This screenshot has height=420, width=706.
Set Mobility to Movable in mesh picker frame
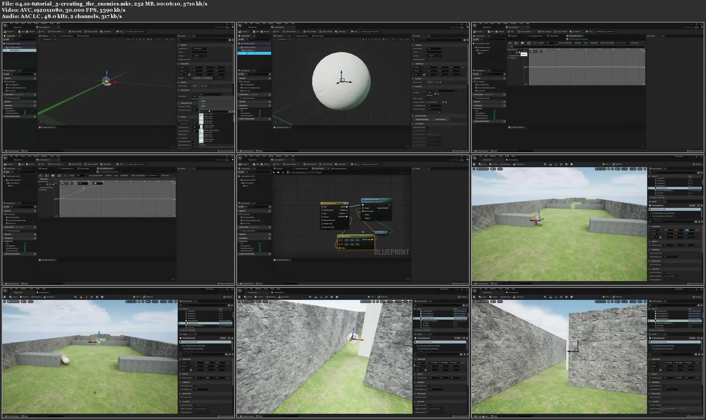pos(219,78)
